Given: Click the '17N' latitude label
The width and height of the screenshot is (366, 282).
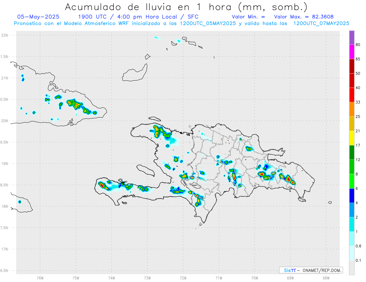Looking at the screenshot, I should tap(5, 249).
